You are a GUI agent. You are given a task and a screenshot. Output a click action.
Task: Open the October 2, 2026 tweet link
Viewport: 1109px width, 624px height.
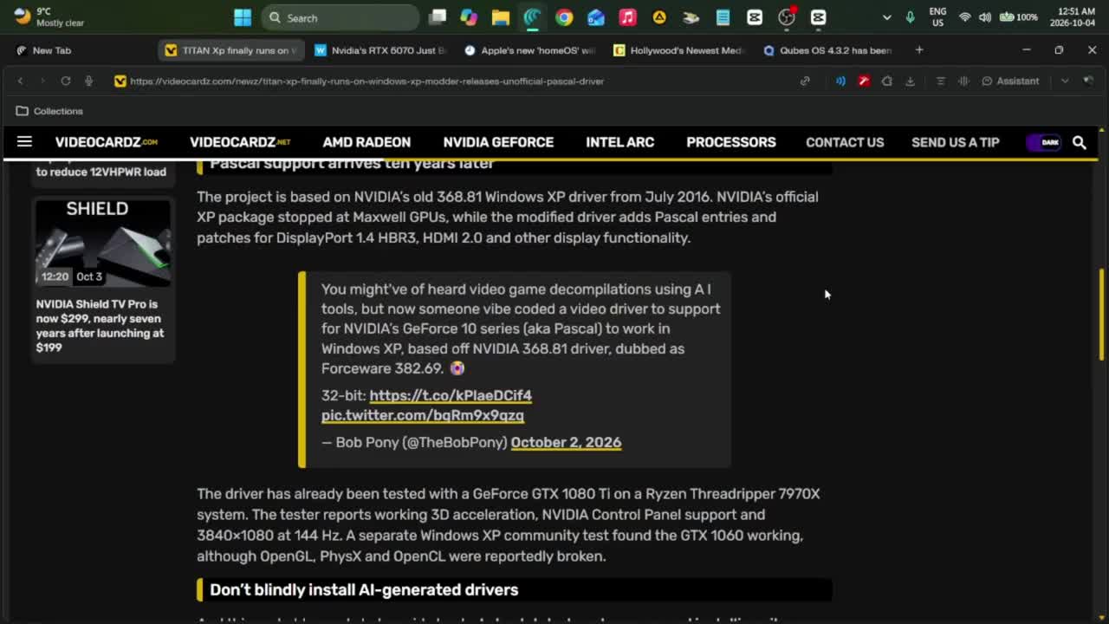pyautogui.click(x=566, y=442)
